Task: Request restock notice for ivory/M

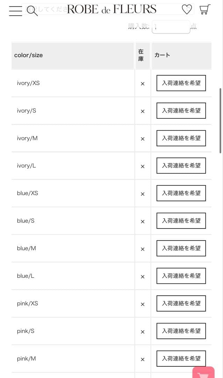Action: pos(181,138)
